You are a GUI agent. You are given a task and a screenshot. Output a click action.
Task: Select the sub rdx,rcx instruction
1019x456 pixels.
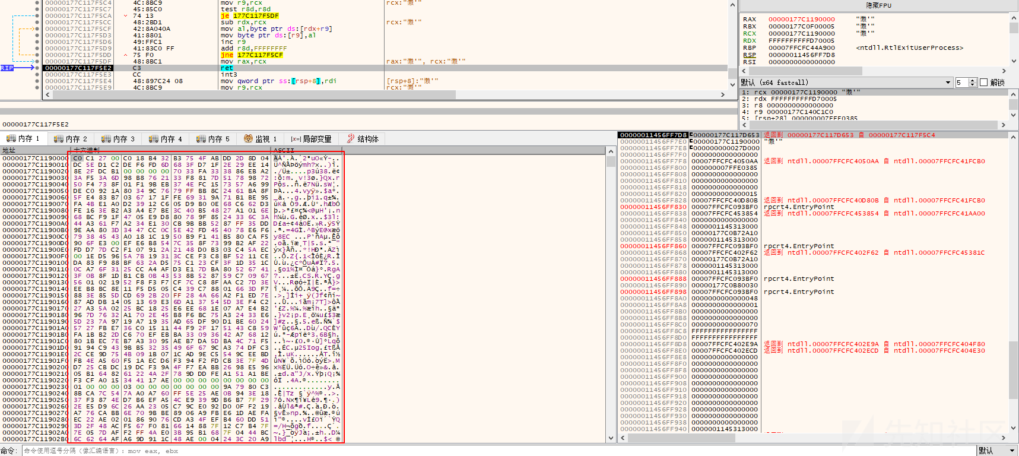click(243, 23)
